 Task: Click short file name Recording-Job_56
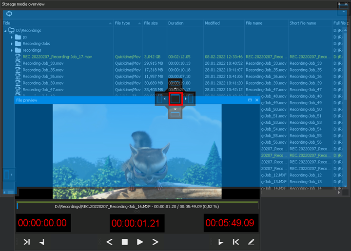[306, 142]
